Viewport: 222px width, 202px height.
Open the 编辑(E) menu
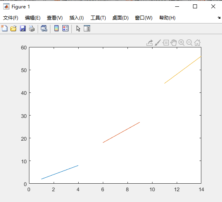pos(33,18)
